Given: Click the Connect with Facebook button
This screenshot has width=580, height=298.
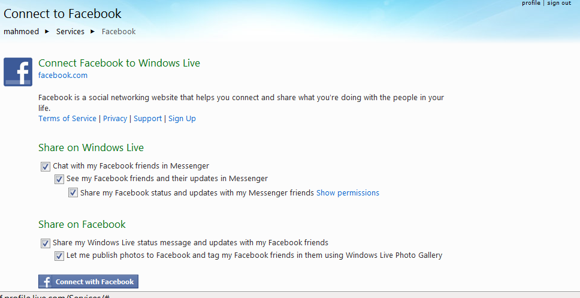Looking at the screenshot, I should click(89, 282).
